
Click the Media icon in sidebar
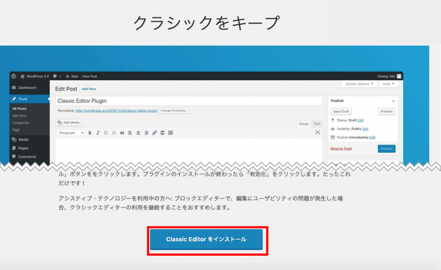pos(14,140)
